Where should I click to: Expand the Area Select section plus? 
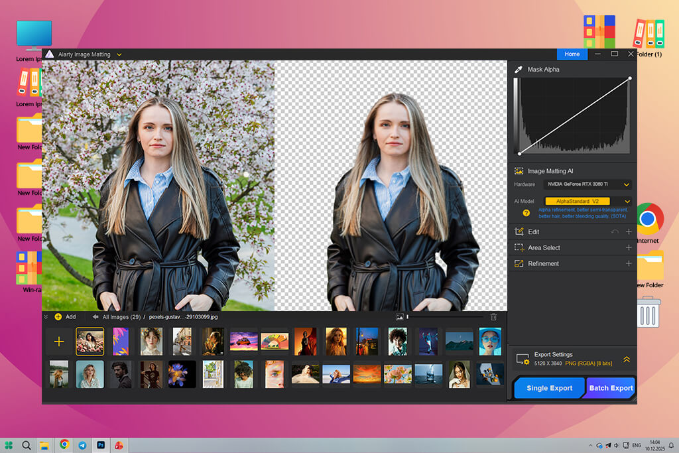[629, 247]
